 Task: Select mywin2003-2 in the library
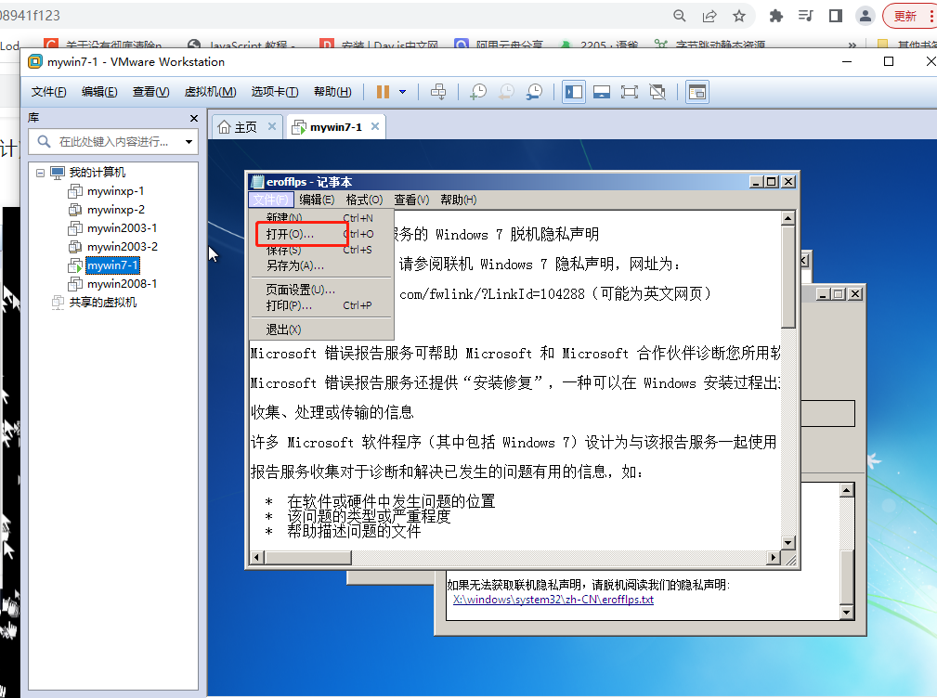[x=122, y=247]
